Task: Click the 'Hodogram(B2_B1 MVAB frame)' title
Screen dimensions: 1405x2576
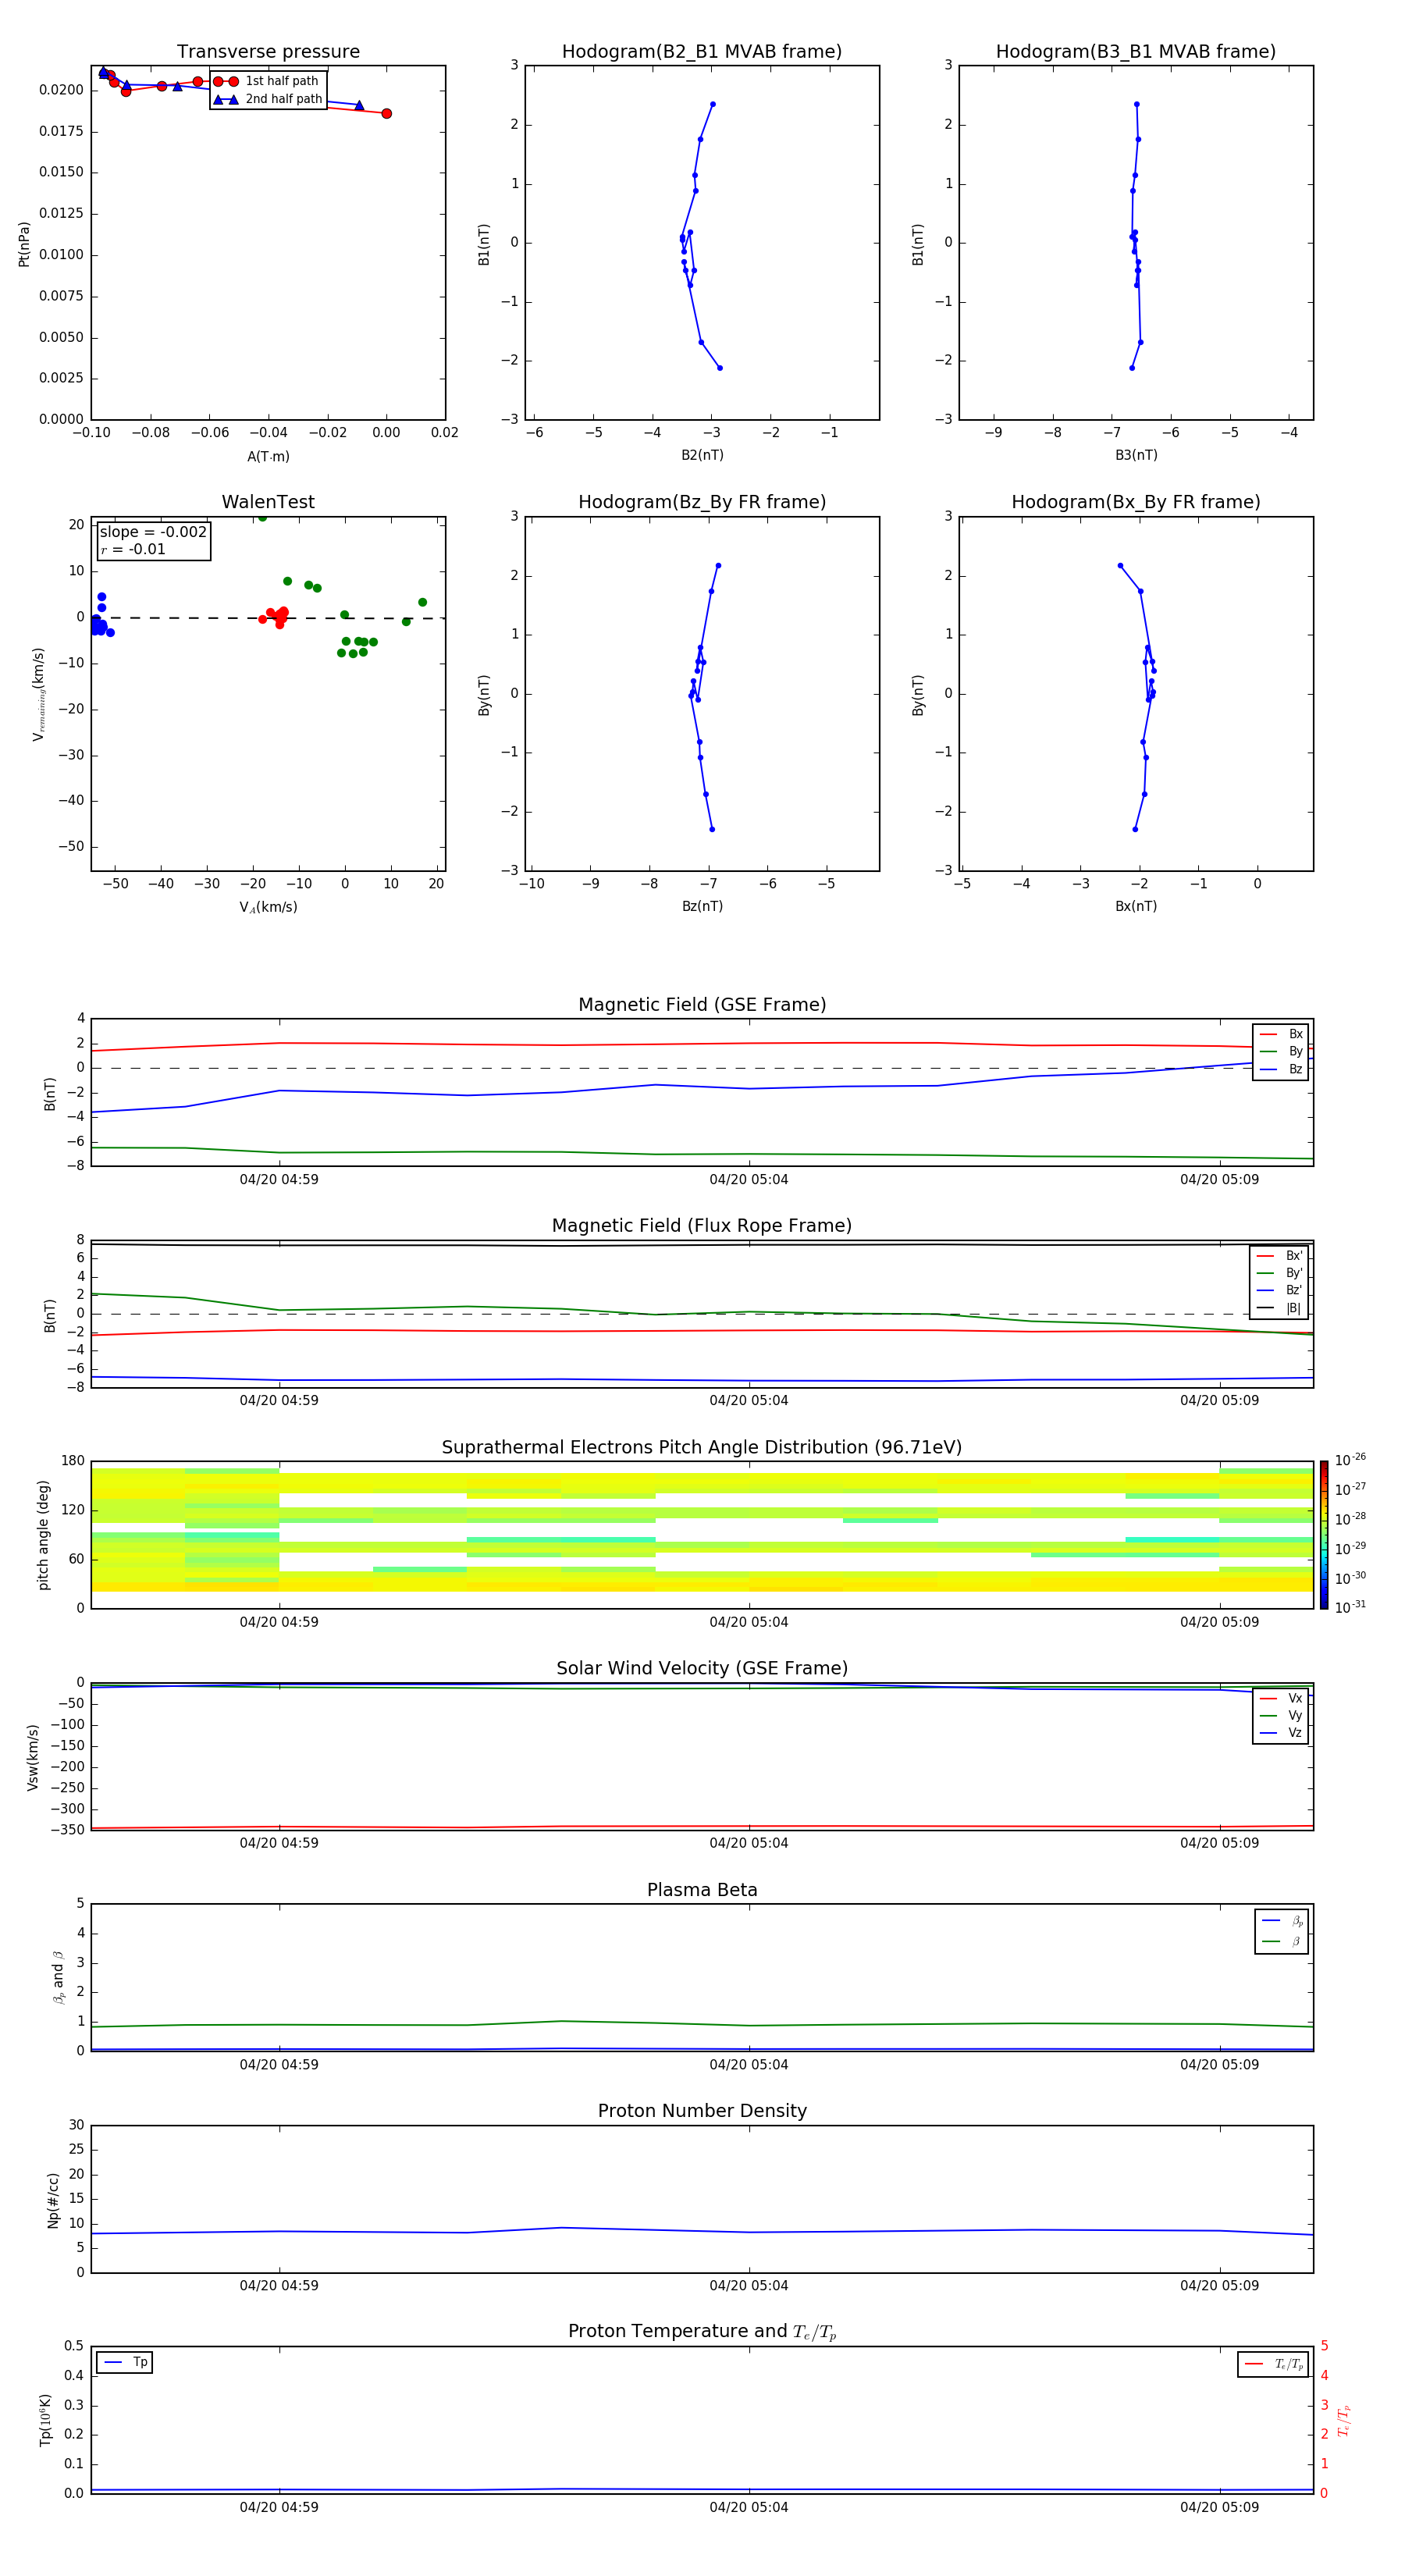Action: click(702, 52)
